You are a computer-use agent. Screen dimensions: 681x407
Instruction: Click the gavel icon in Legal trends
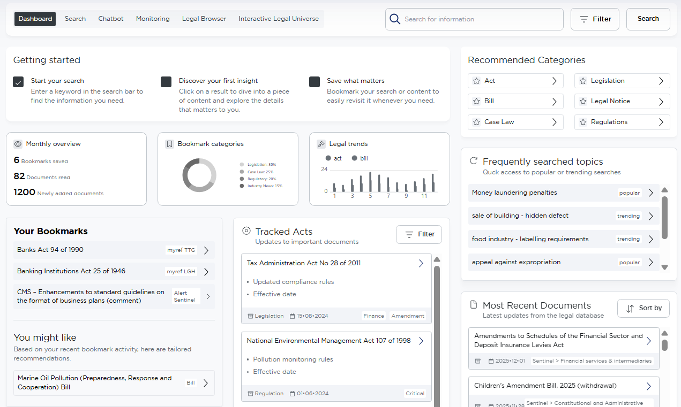(x=321, y=144)
